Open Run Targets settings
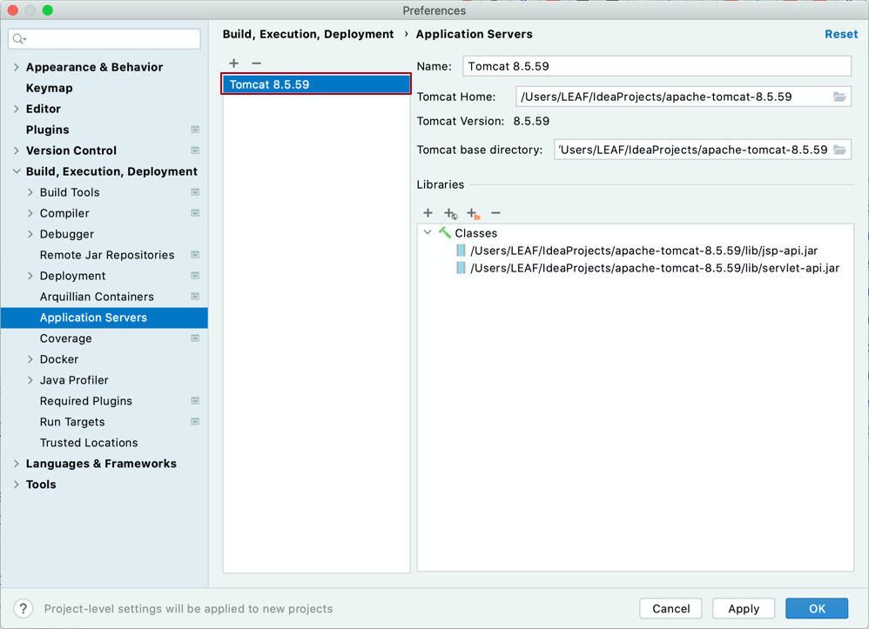Screen dimensions: 869x629 72,422
